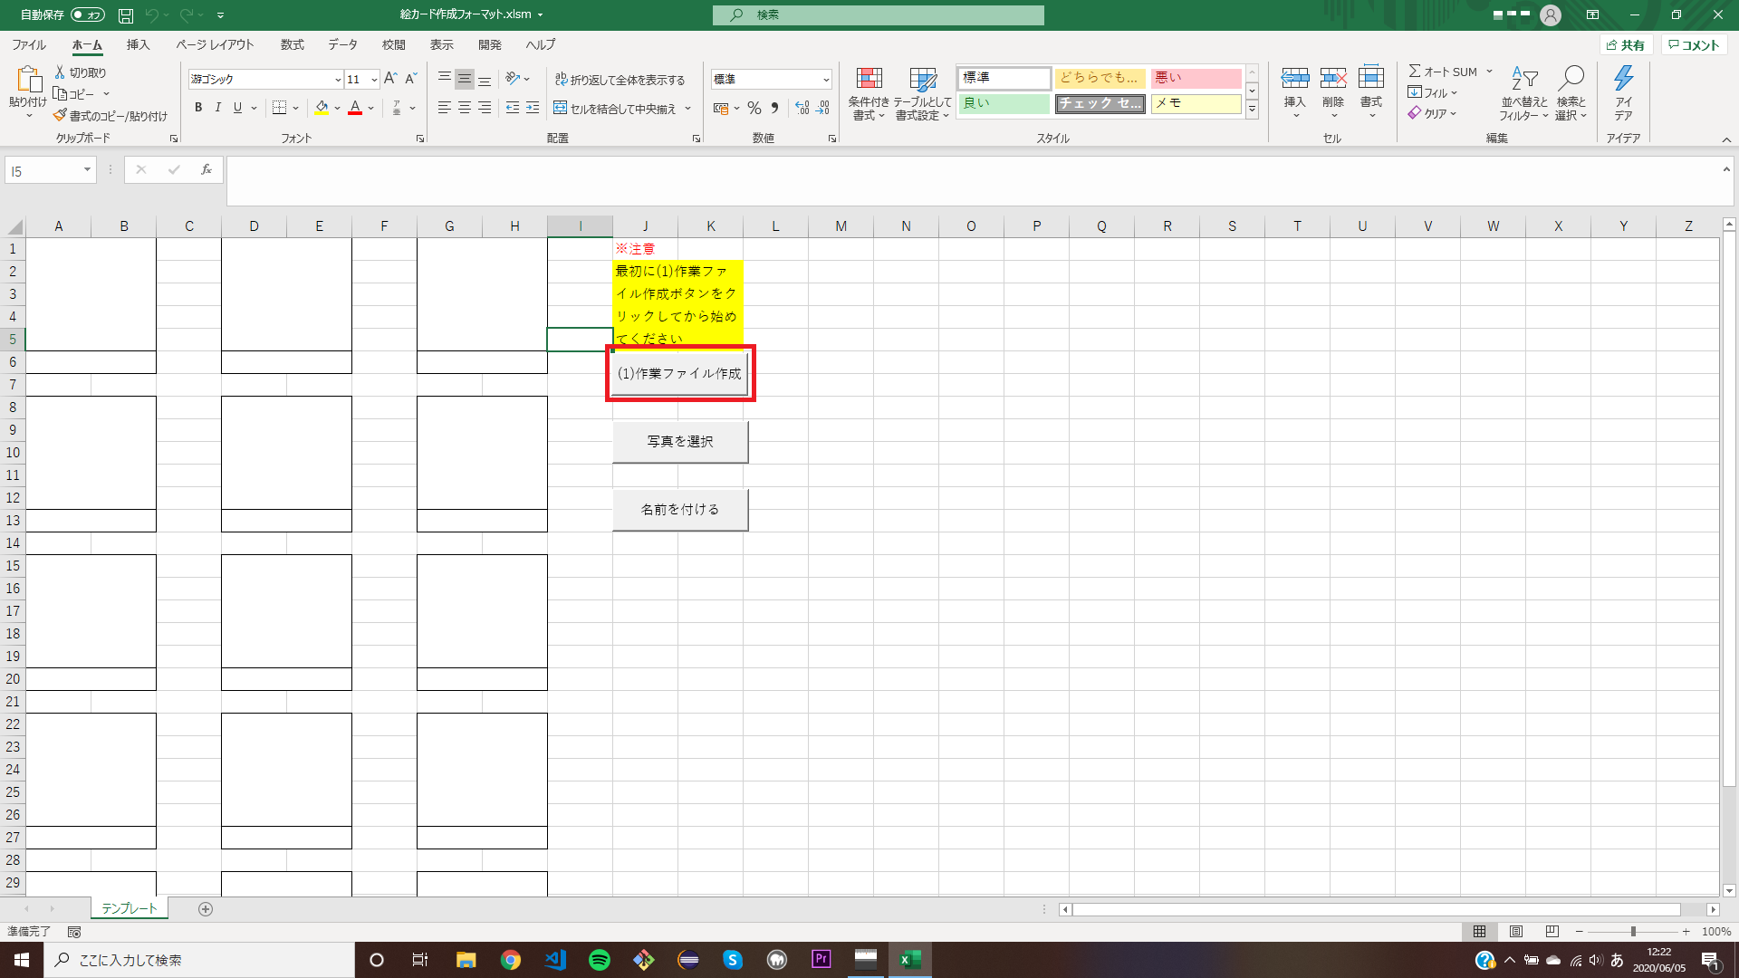The image size is (1739, 978).
Task: Click the percent style icon
Action: [x=754, y=108]
